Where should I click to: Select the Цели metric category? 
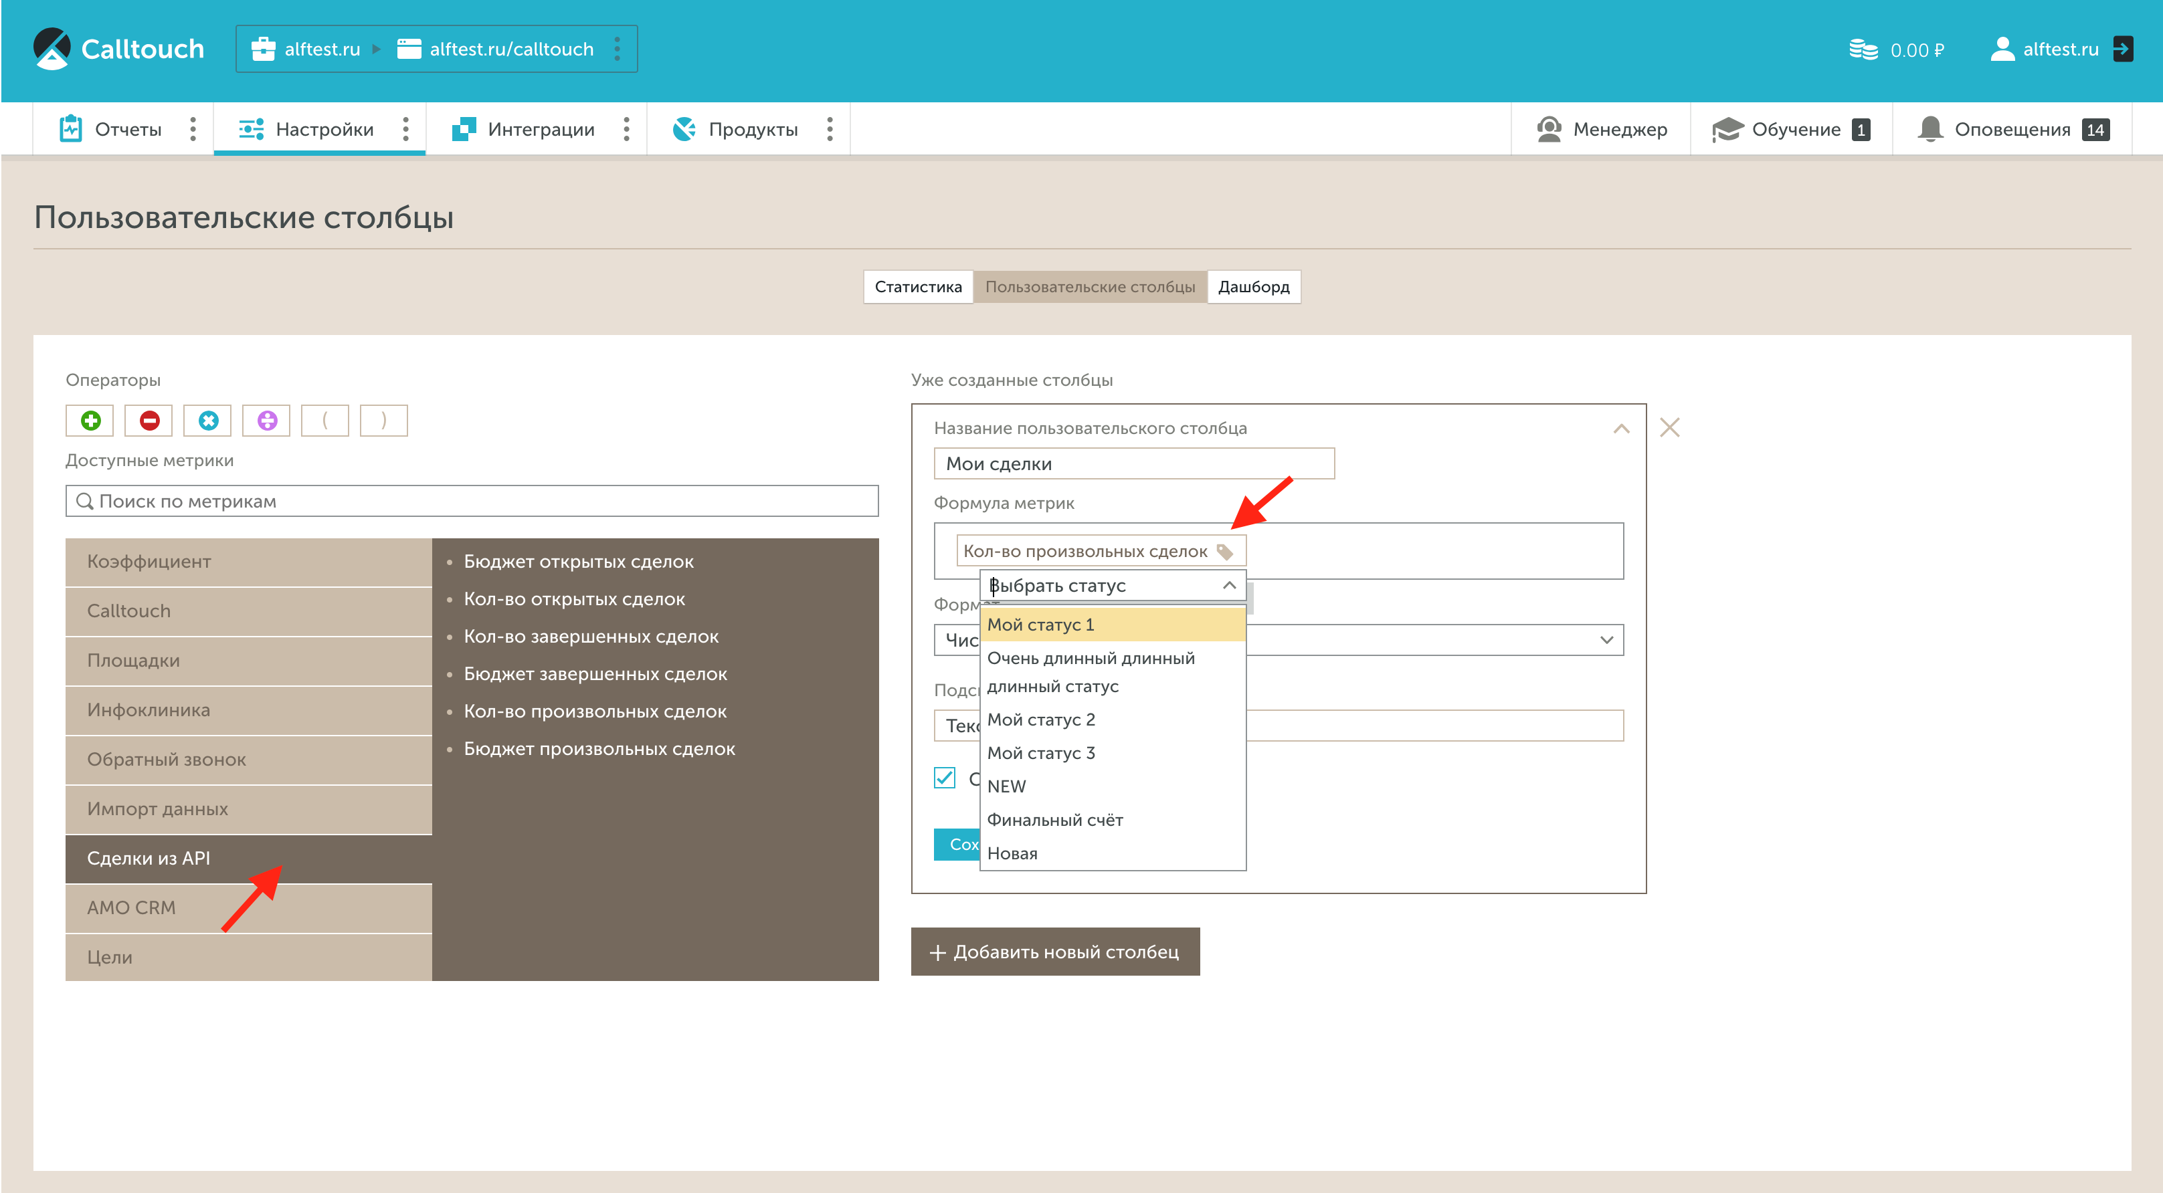click(248, 958)
